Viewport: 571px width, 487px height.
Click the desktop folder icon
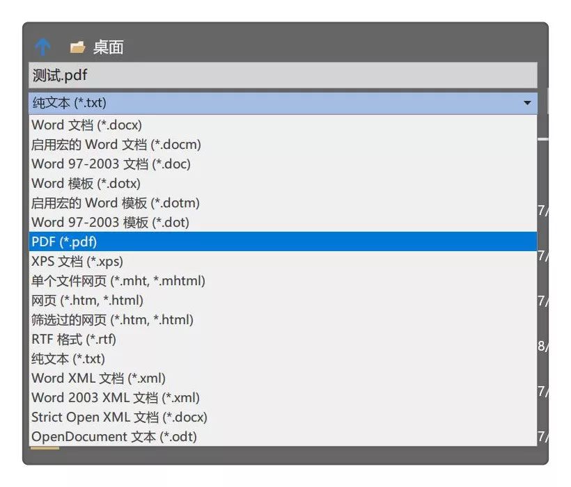77,47
